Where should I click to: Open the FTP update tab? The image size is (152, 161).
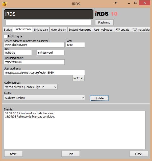[x=122, y=30]
